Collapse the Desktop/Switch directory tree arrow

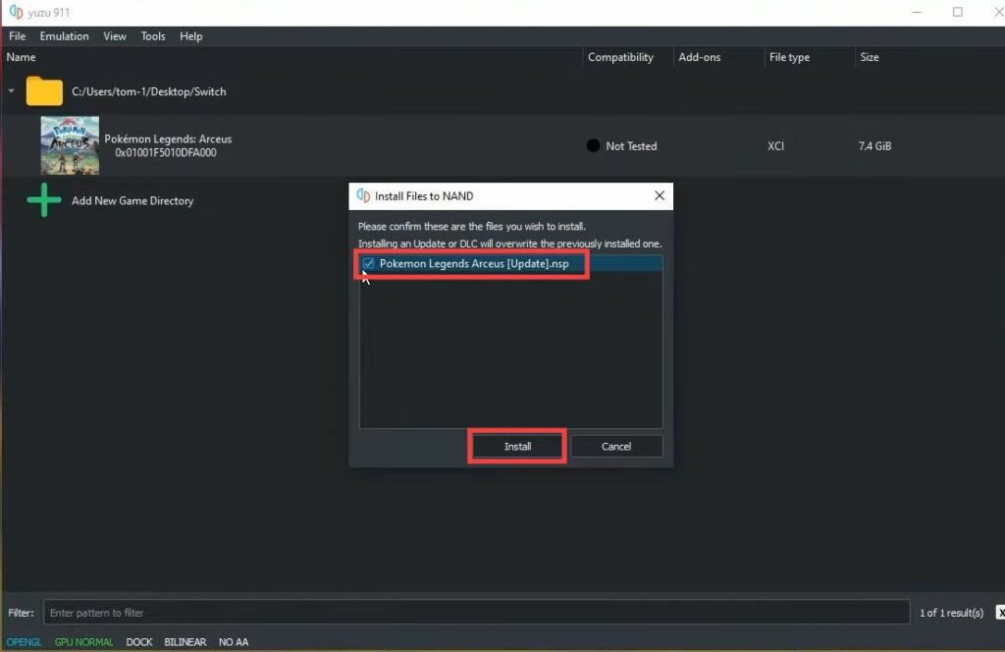click(12, 91)
